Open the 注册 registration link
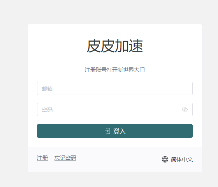218x187 pixels. click(42, 158)
